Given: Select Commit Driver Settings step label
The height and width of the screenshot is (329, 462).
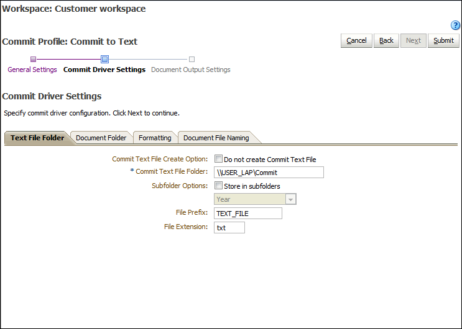Looking at the screenshot, I should pos(104,70).
